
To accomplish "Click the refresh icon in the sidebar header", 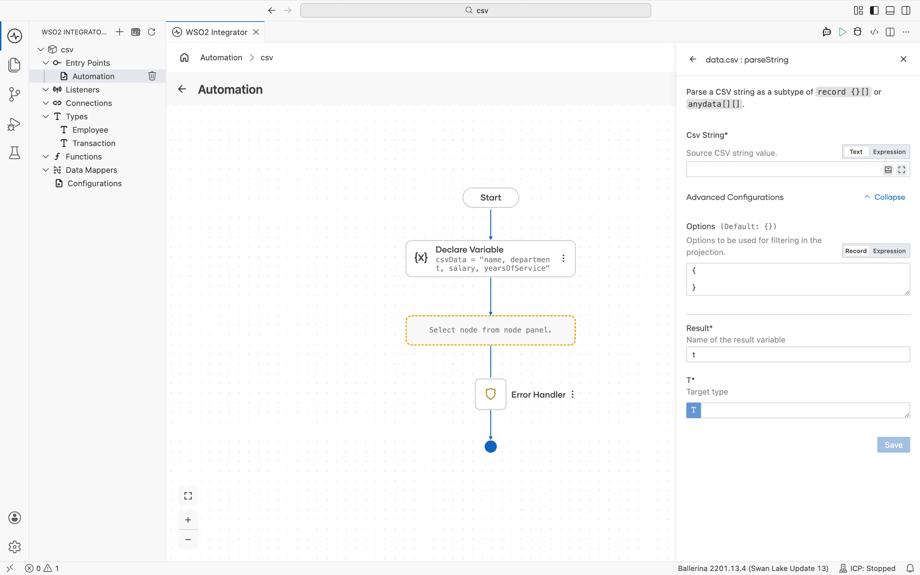I will coord(151,32).
